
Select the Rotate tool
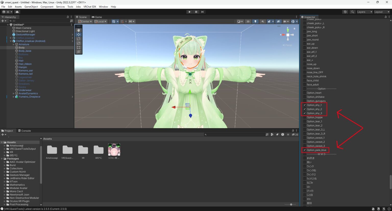(x=79, y=39)
